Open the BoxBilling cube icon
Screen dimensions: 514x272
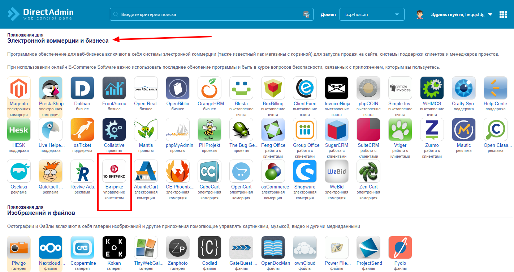pyautogui.click(x=273, y=88)
